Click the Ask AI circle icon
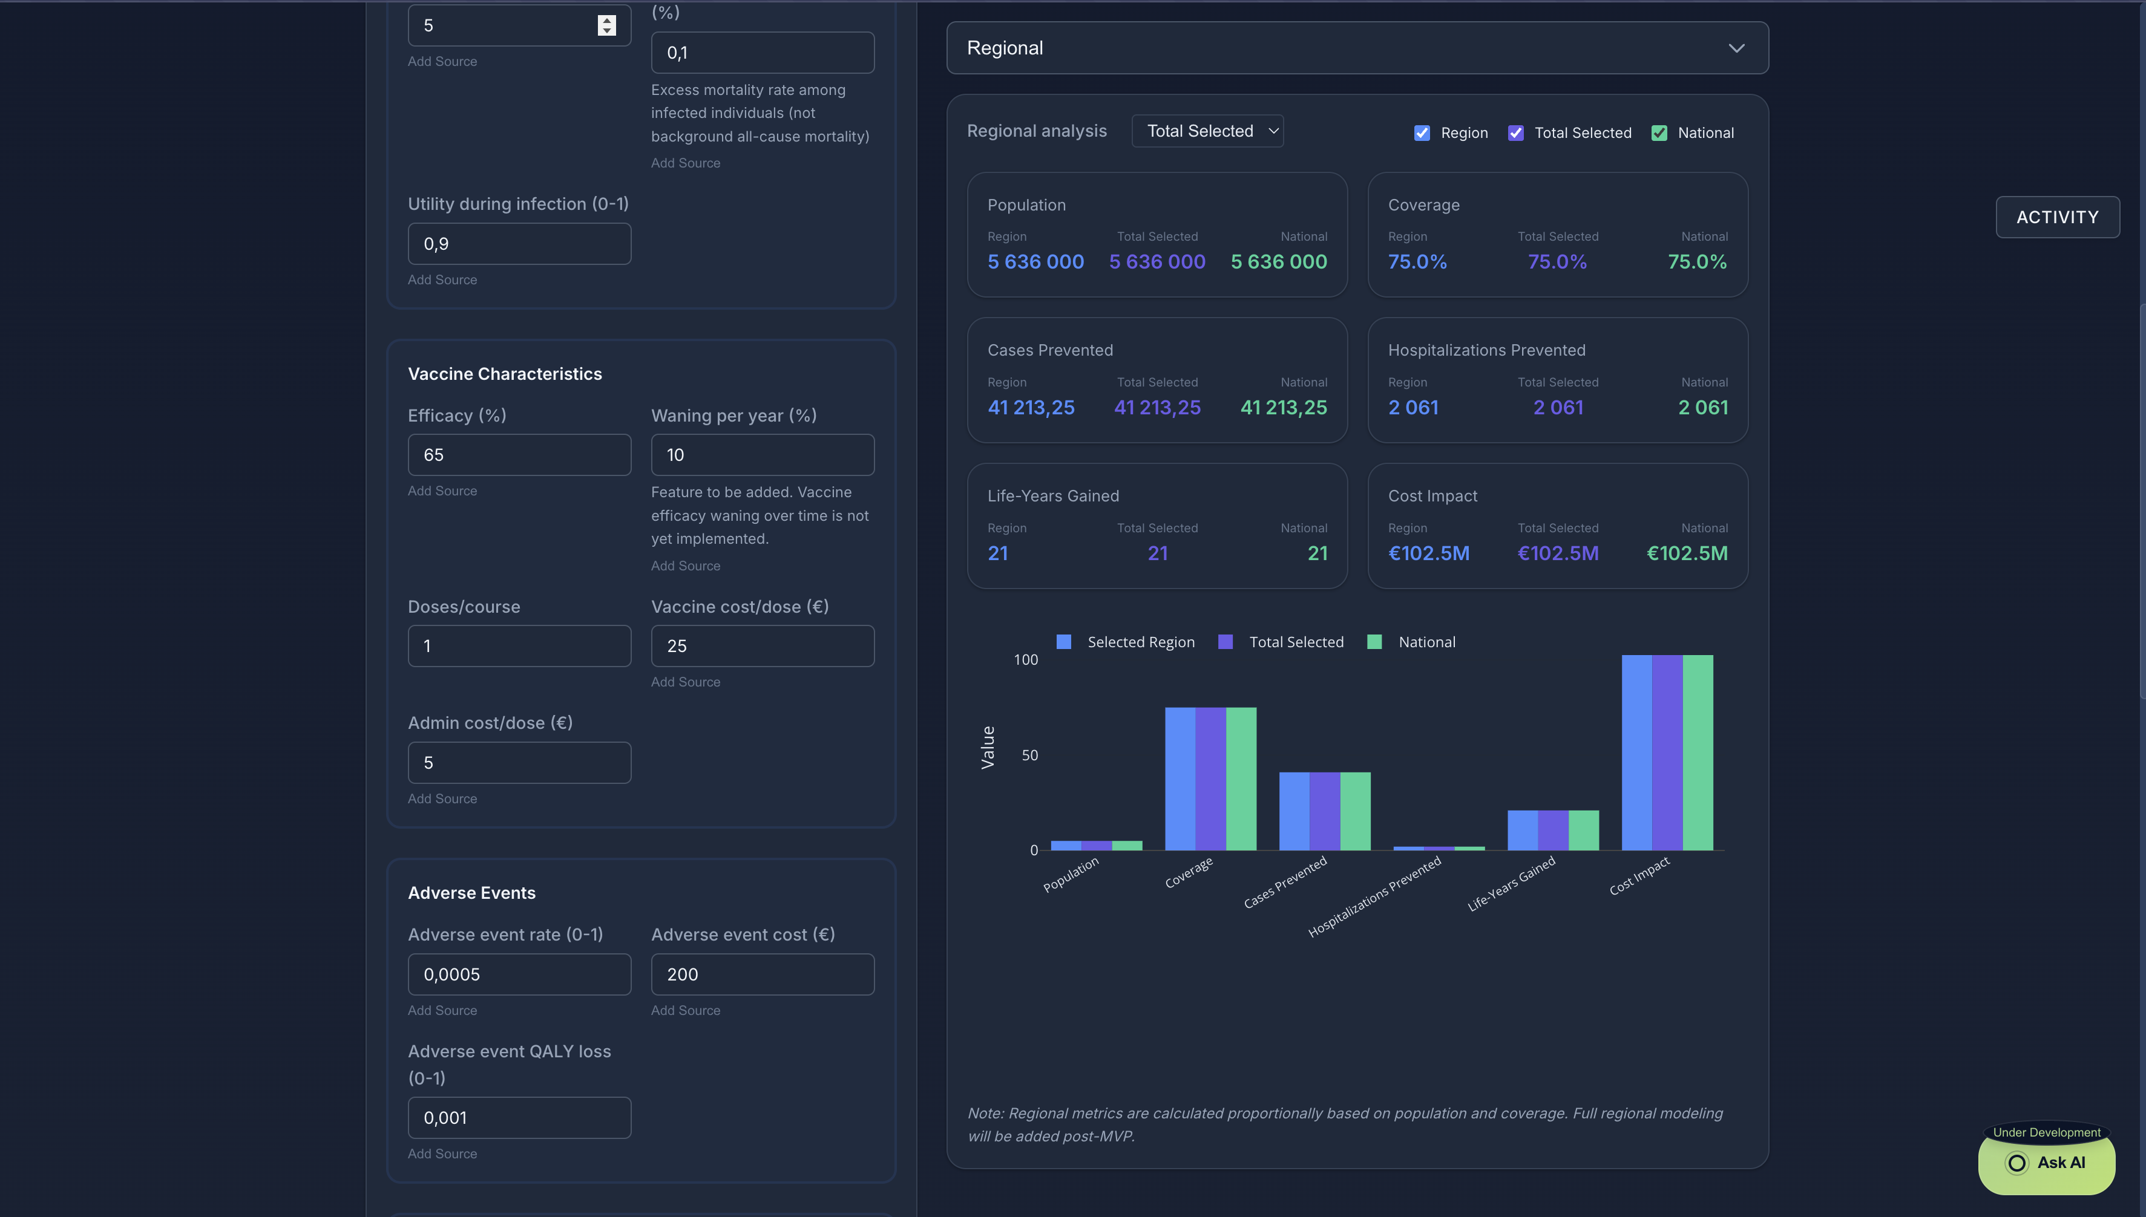Viewport: 2146px width, 1217px height. pos(2016,1163)
